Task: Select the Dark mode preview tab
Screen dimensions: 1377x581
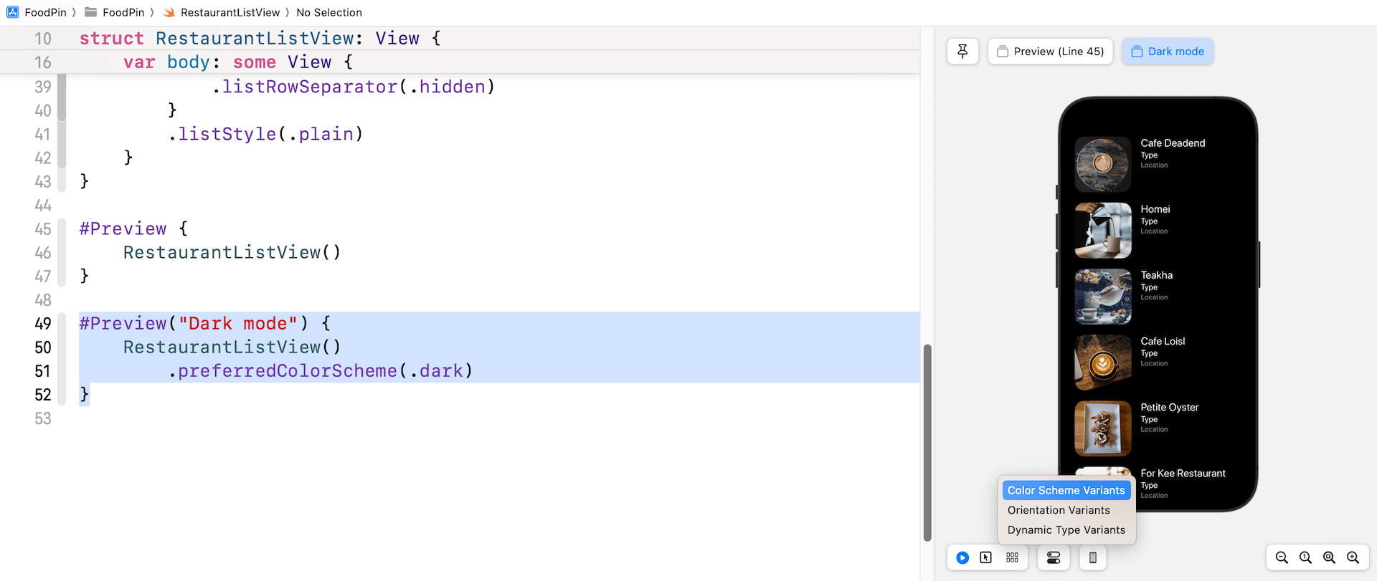Action: click(1168, 52)
